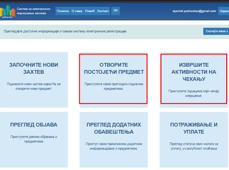Go to the О нама page
Image resolution: width=229 pixels, height=170 pixels.
[x=77, y=11]
